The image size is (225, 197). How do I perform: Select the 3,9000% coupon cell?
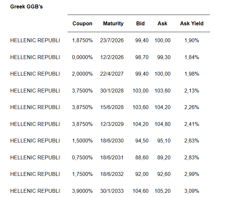pyautogui.click(x=82, y=191)
